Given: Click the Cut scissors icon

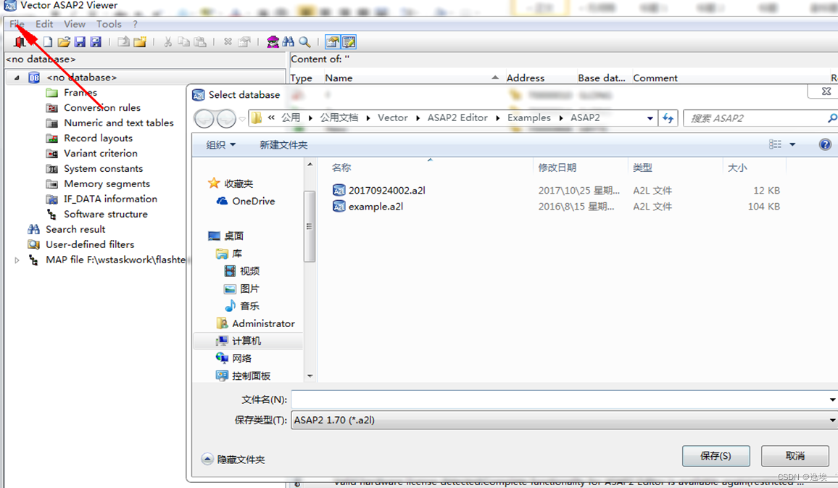Looking at the screenshot, I should (167, 41).
